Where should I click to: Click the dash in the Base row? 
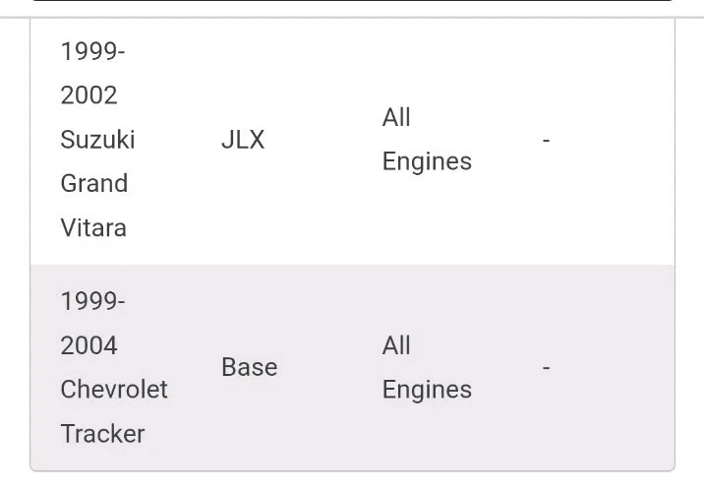pos(546,367)
